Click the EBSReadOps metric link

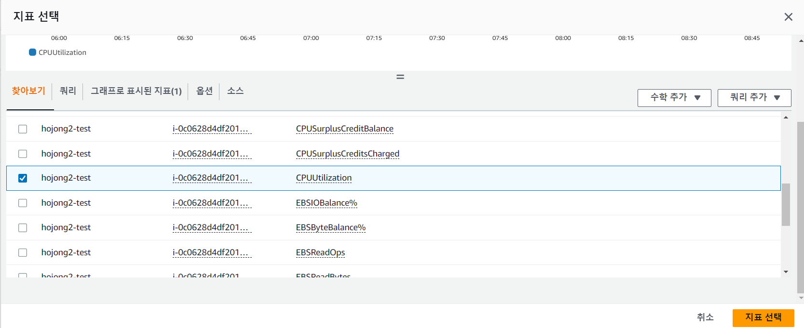[320, 252]
